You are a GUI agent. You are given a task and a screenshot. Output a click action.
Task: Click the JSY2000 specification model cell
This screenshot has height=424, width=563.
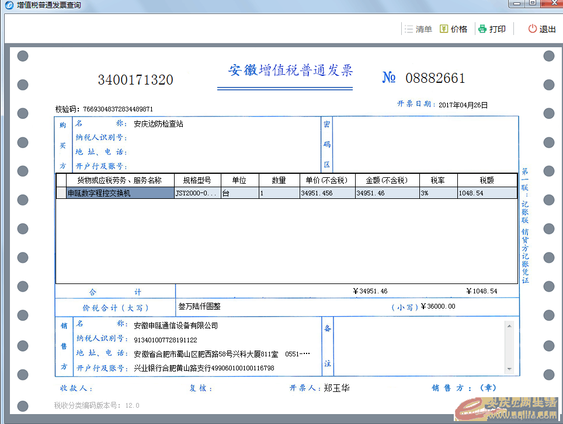tap(197, 193)
